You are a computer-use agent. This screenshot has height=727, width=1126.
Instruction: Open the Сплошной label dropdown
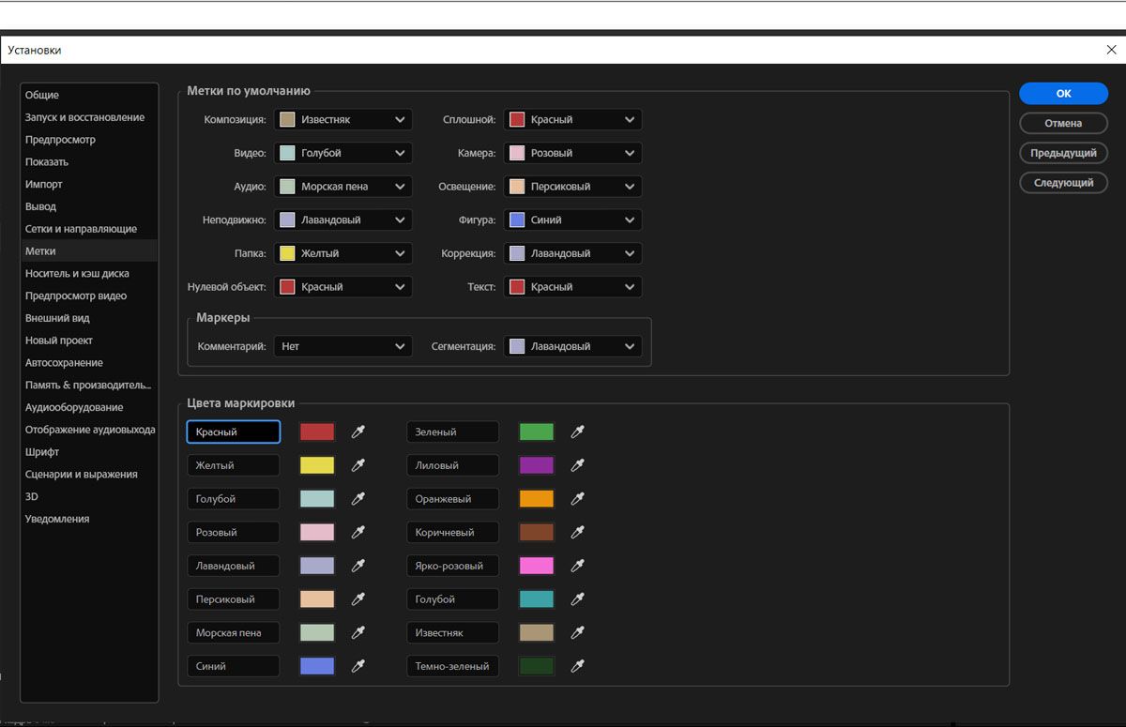[x=573, y=119]
